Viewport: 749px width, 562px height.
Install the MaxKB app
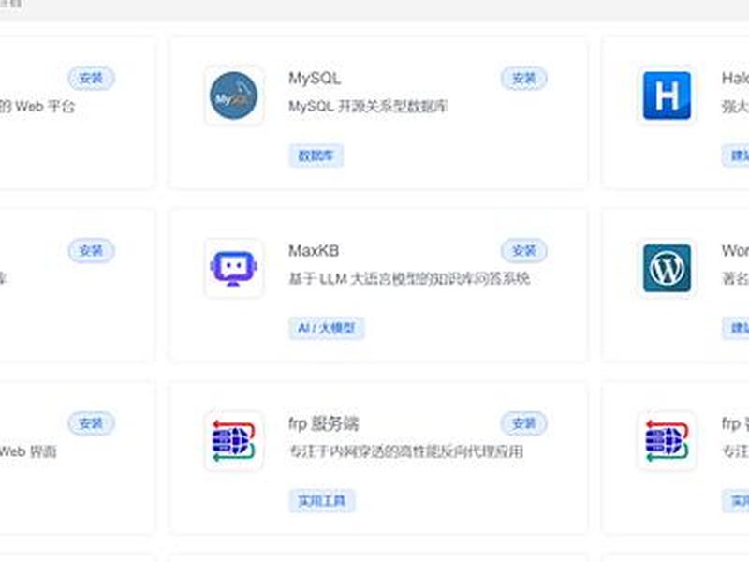pos(524,251)
